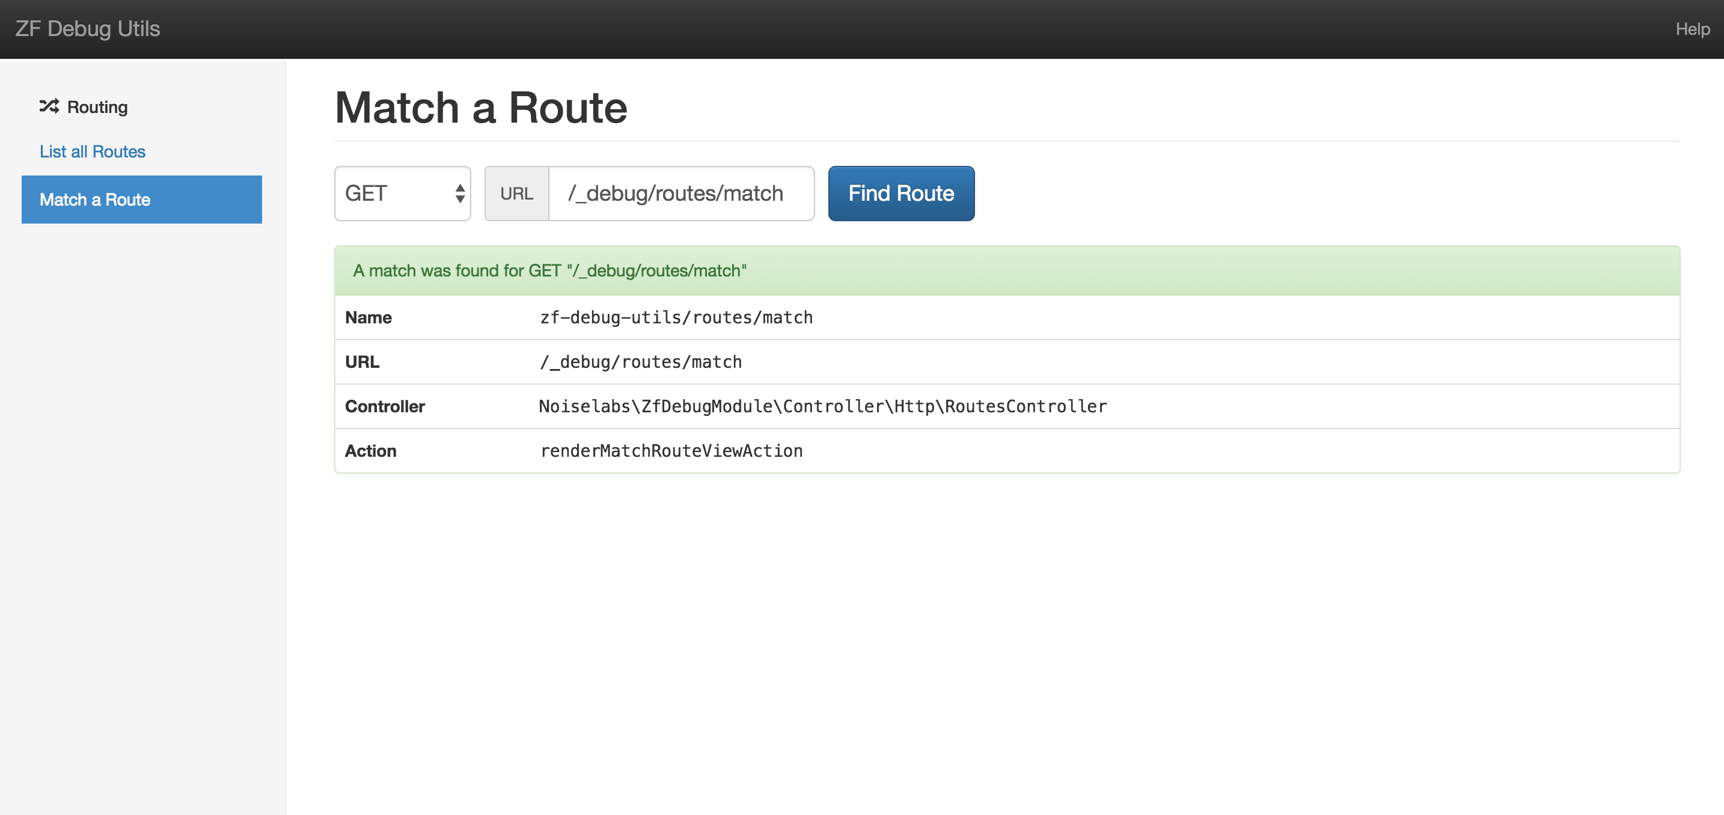Open the HTTP method dropdown showing GET

pos(402,194)
